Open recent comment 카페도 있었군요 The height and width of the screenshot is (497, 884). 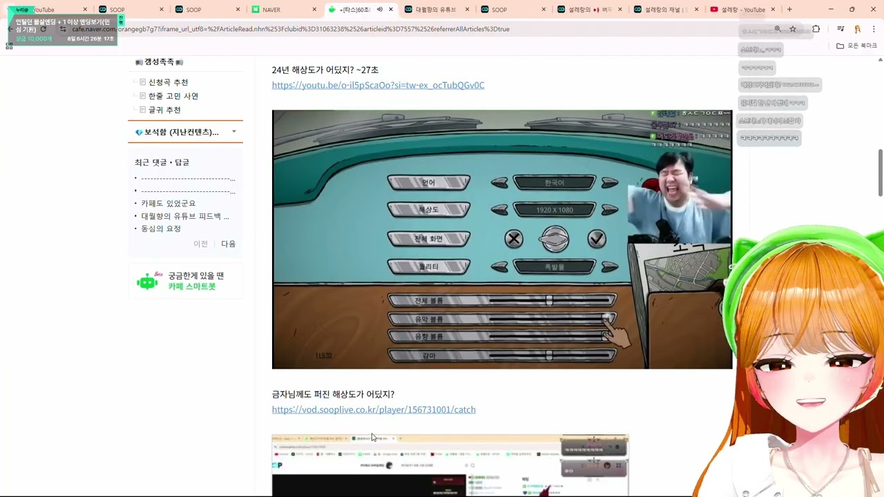click(169, 204)
